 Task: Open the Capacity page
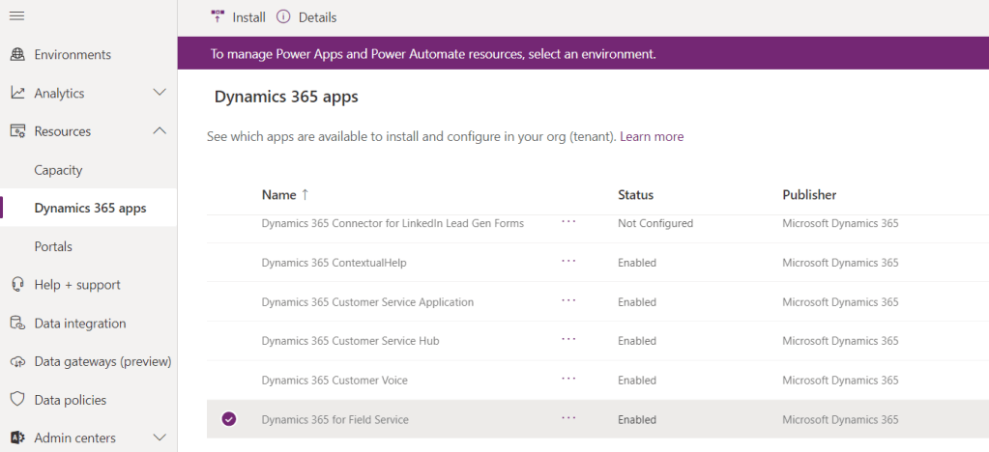click(x=58, y=170)
